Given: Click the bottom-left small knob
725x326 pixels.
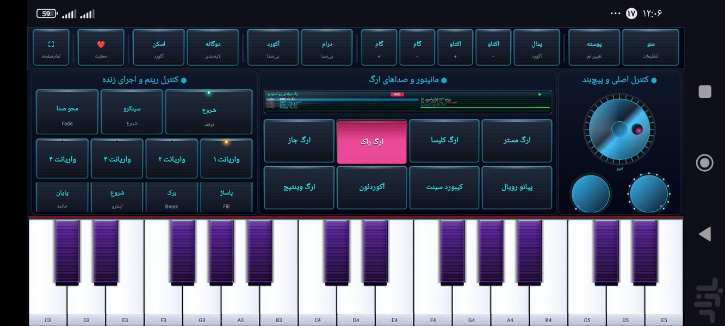Looking at the screenshot, I should [591, 193].
